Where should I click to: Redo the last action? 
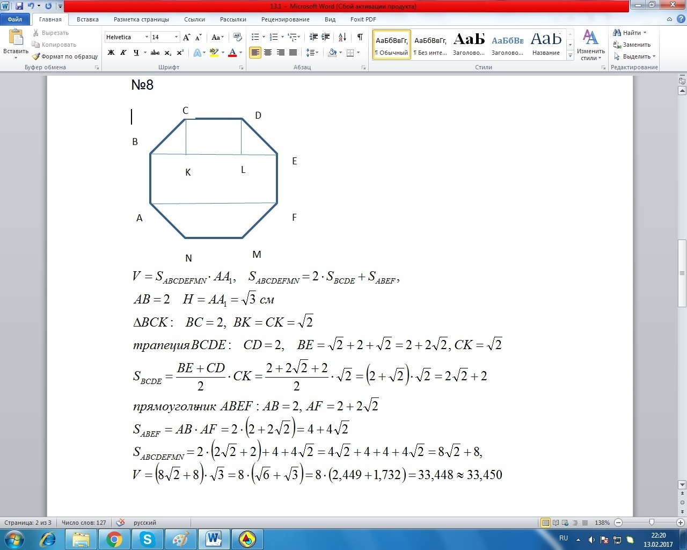(x=48, y=6)
